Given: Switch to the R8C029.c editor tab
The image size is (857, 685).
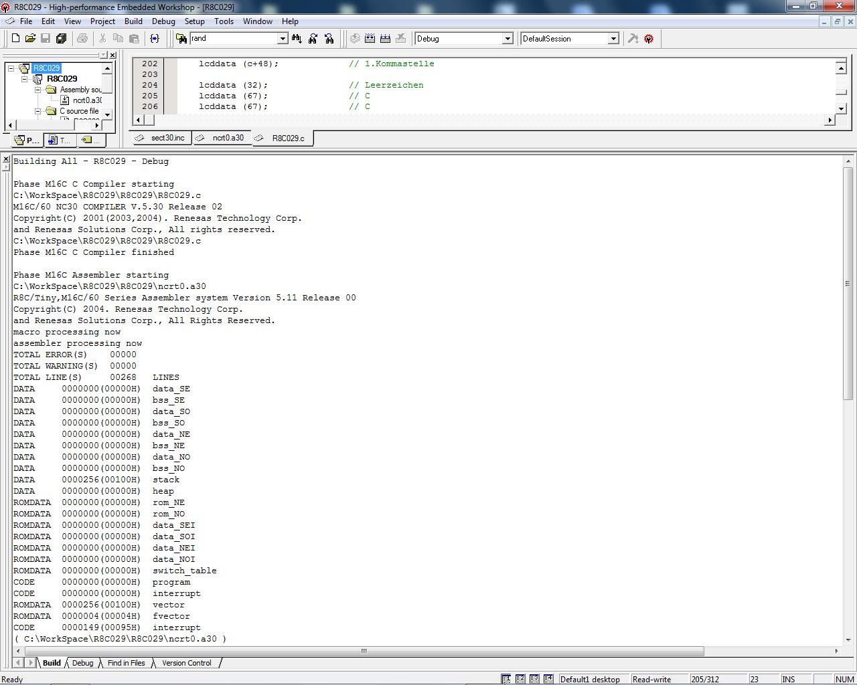Looking at the screenshot, I should pos(282,138).
